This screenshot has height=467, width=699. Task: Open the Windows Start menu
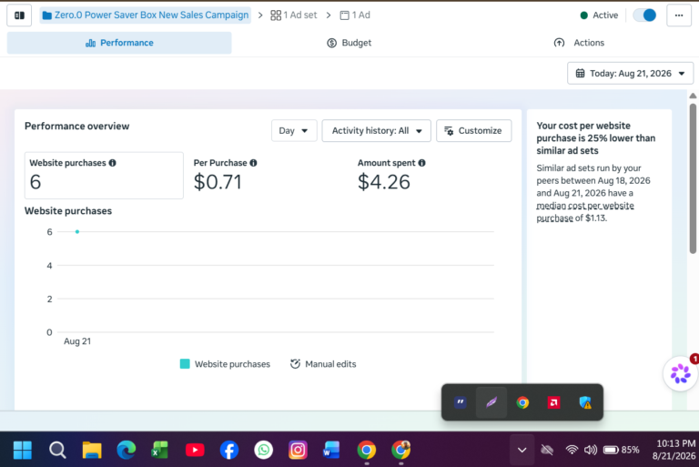pos(22,450)
